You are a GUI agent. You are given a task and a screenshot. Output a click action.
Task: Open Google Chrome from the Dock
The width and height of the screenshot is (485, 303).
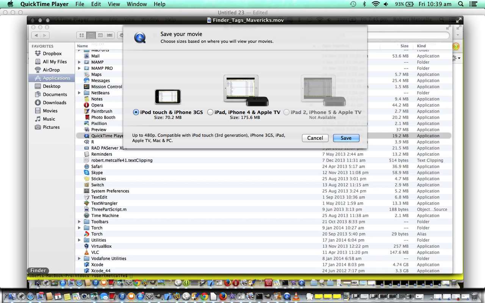point(204,297)
